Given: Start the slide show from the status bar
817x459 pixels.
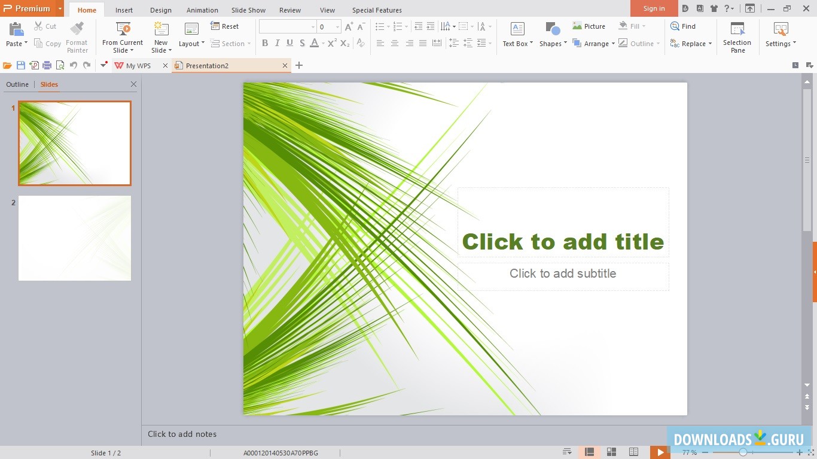Looking at the screenshot, I should click(x=660, y=452).
